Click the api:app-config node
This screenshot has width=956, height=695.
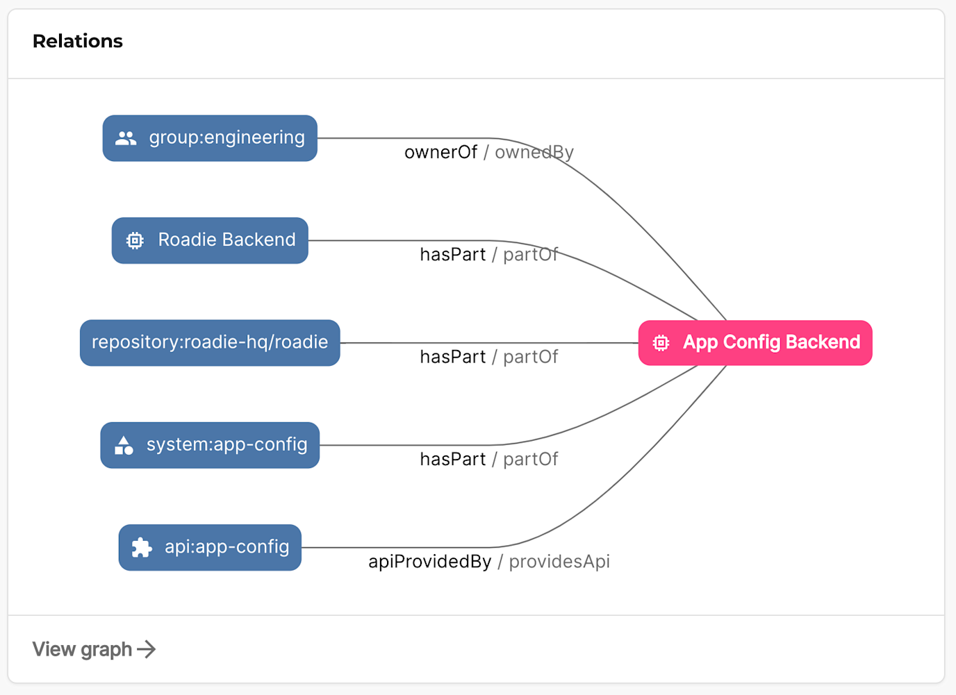pos(209,547)
